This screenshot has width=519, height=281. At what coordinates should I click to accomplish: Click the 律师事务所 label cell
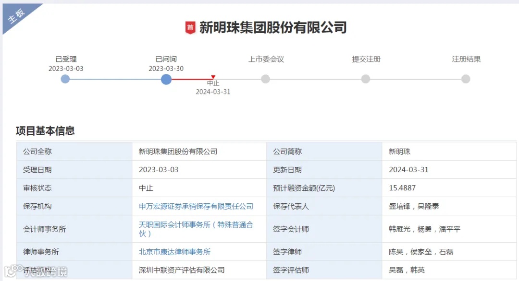coord(74,252)
